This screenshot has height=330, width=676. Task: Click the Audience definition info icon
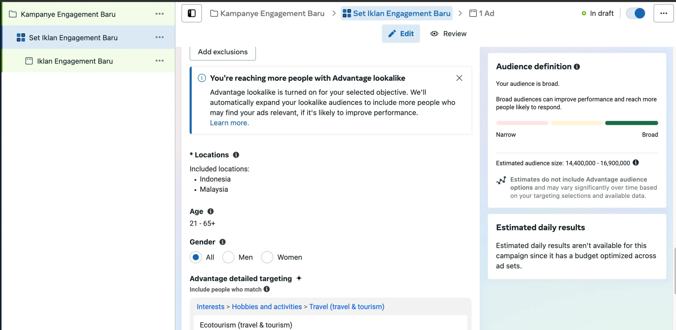coord(577,67)
